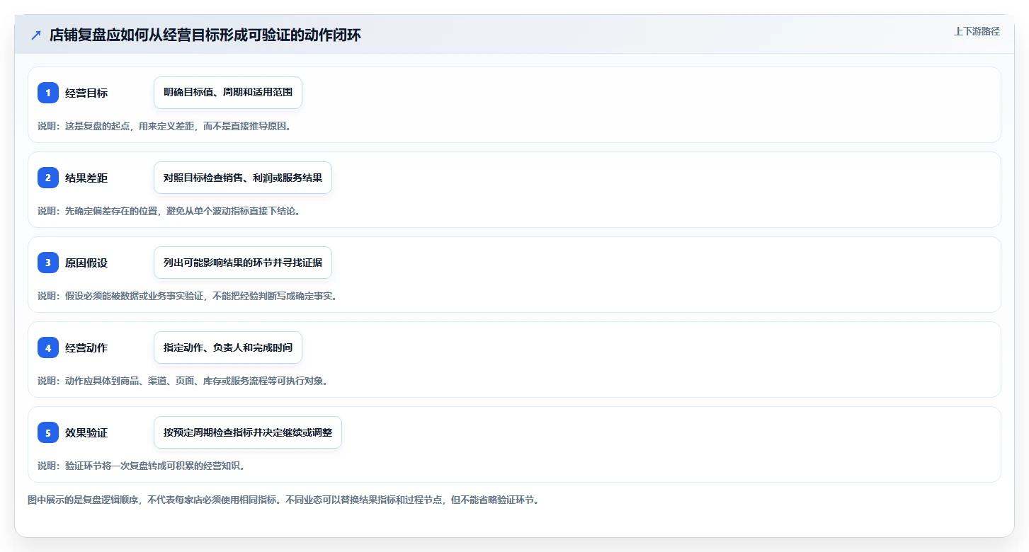The width and height of the screenshot is (1029, 552).
Task: Click the step 1 number badge
Action: point(48,93)
